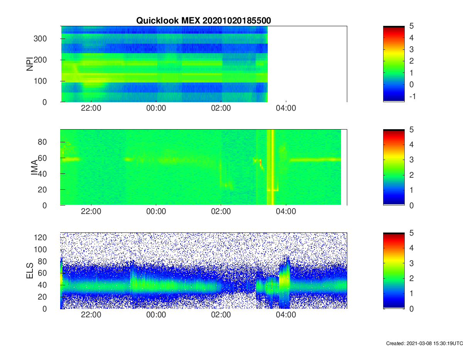This screenshot has height=347, width=463.
Task: Click the "0" label on the IMA color bar
Action: coord(411,205)
